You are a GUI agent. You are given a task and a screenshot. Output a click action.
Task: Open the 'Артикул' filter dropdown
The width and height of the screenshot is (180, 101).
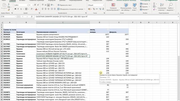(15, 32)
